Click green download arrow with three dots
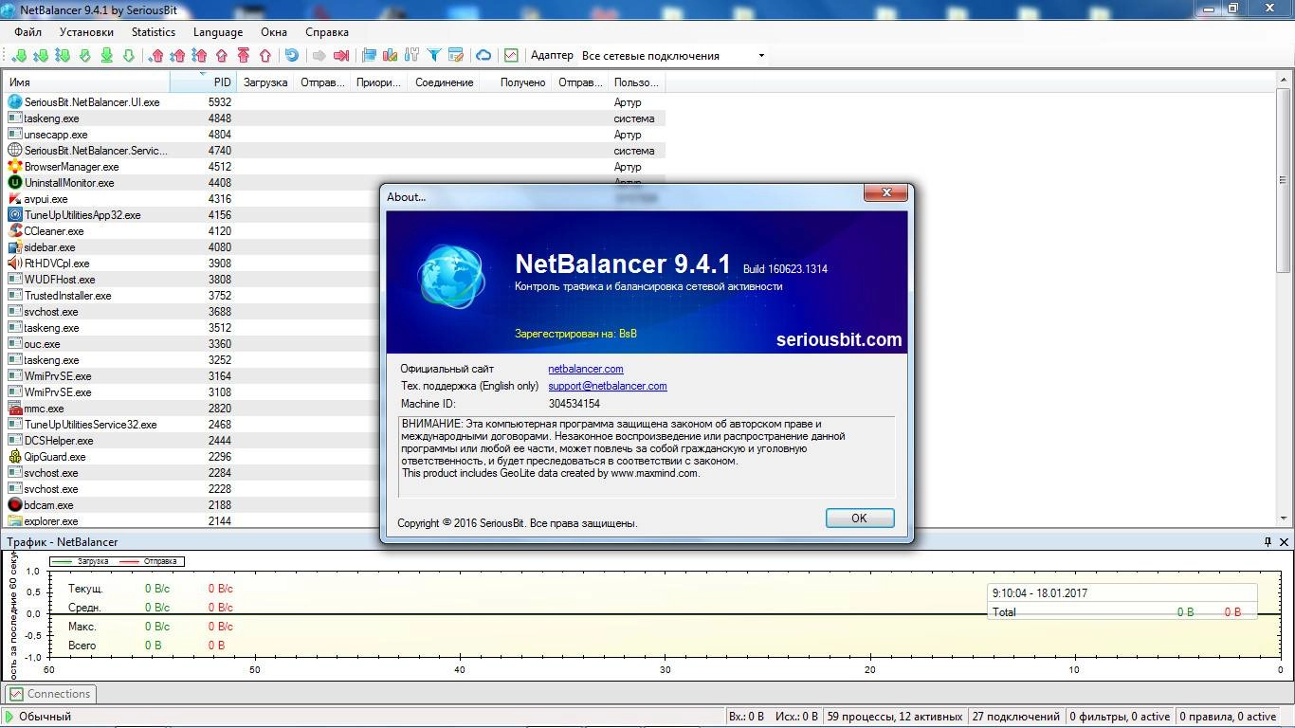 pyautogui.click(x=63, y=55)
